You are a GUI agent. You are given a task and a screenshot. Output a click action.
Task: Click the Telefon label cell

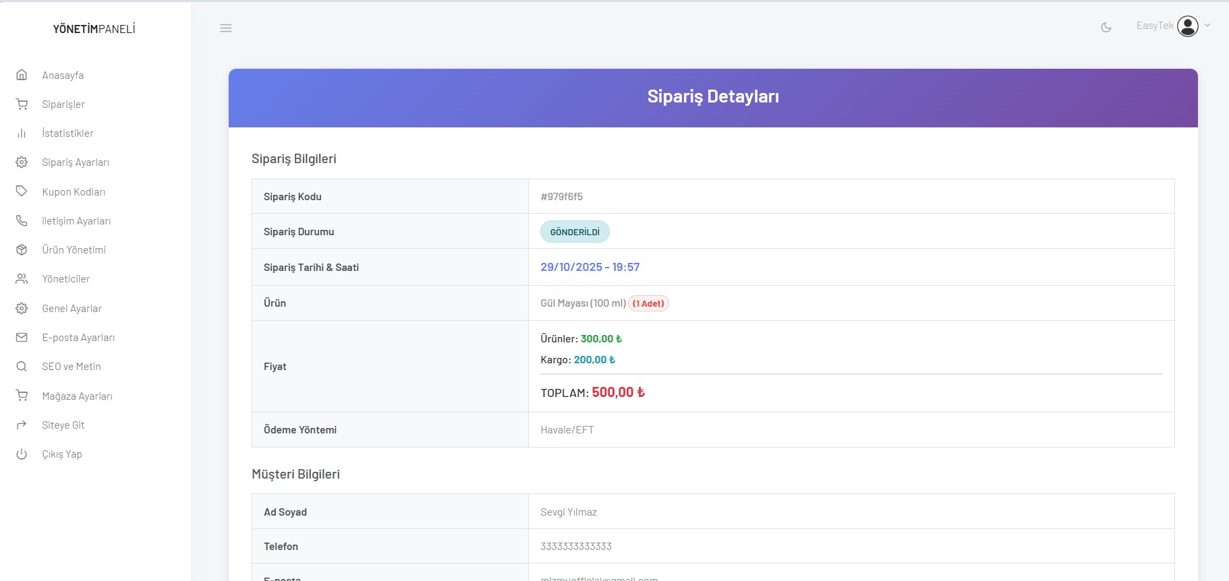pyautogui.click(x=390, y=547)
